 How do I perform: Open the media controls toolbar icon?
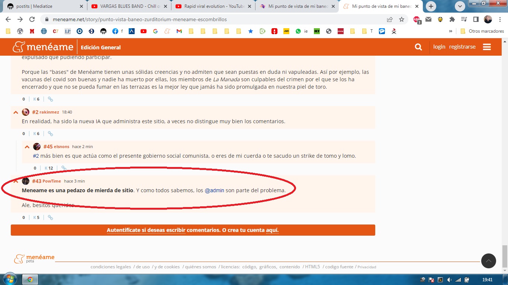click(x=464, y=19)
